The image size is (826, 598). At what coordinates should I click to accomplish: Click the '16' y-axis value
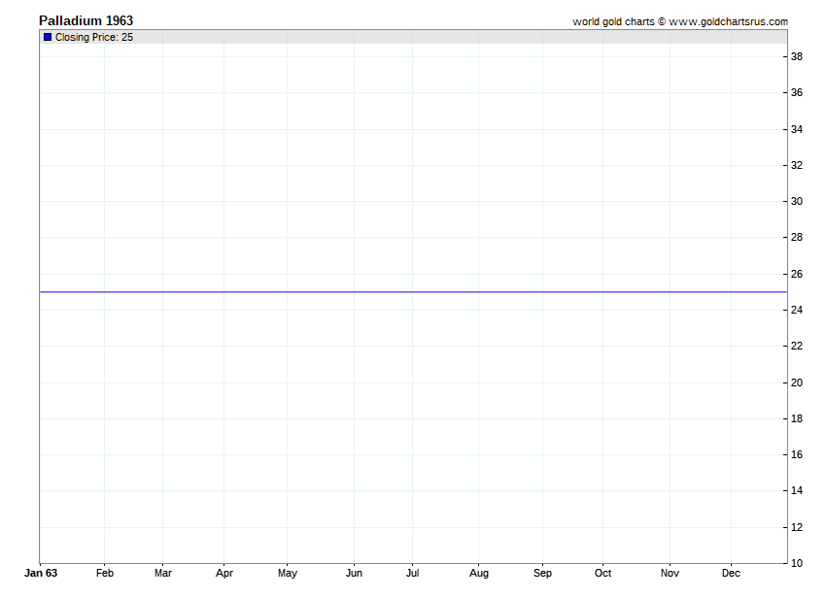click(797, 454)
